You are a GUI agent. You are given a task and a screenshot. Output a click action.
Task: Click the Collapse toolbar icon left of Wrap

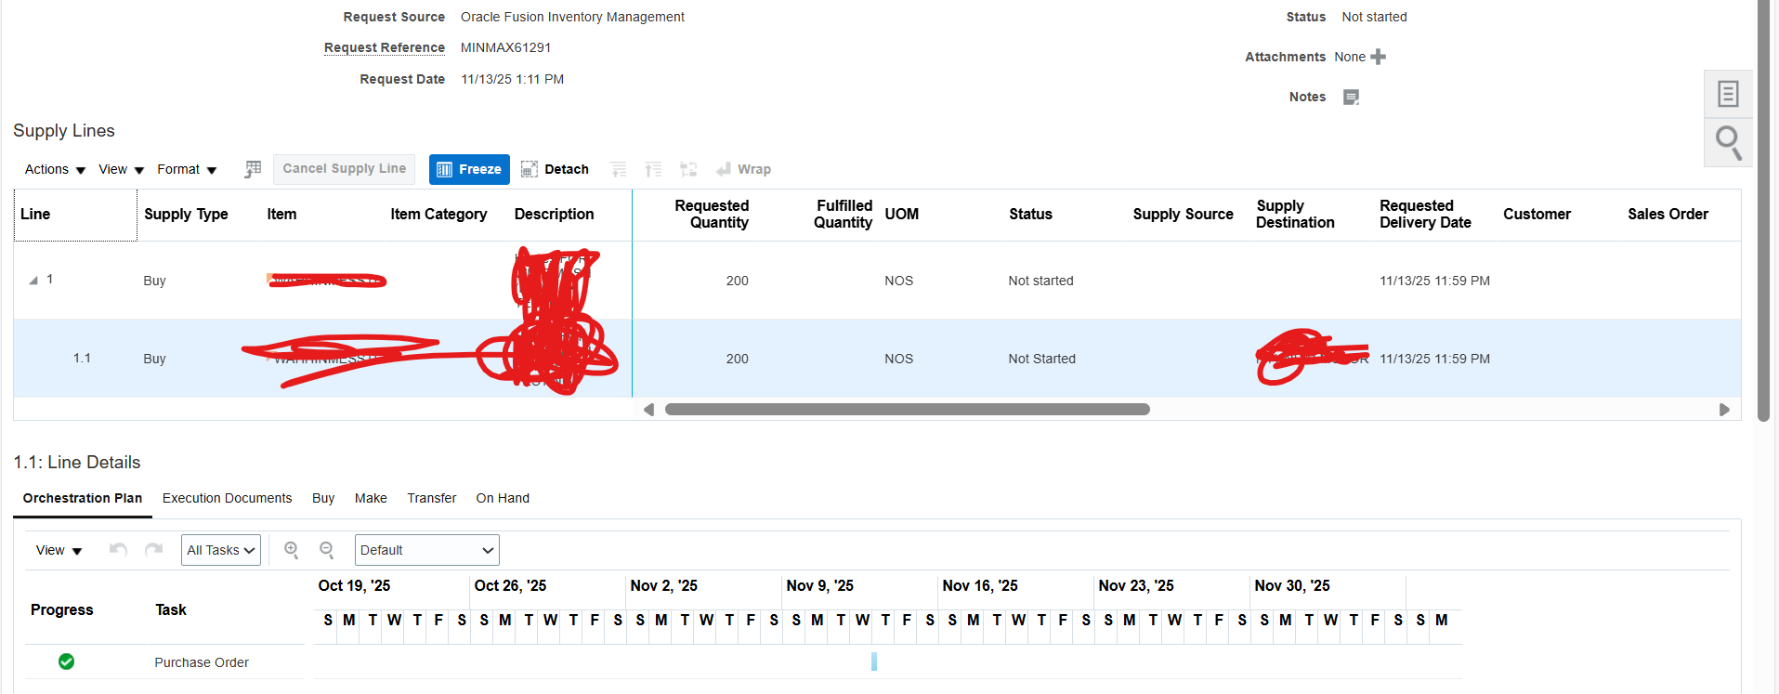[688, 169]
